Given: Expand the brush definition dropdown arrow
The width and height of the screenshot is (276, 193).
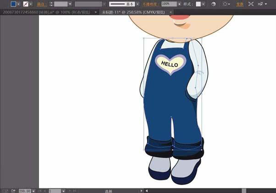Looking at the screenshot, I should (x=138, y=4).
